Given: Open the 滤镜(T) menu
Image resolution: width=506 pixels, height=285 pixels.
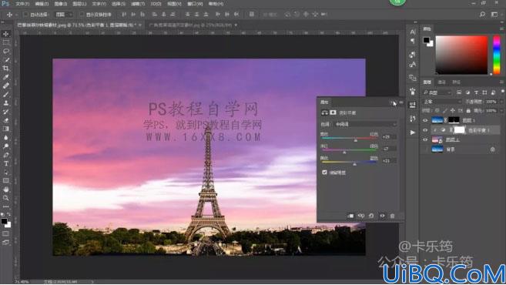Looking at the screenshot, I should 138,4.
